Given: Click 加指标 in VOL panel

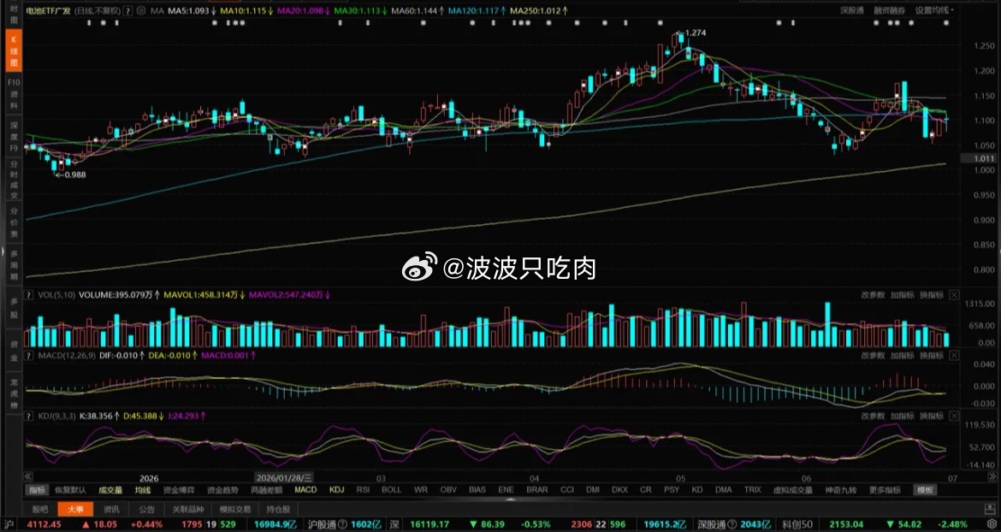Looking at the screenshot, I should click(902, 295).
